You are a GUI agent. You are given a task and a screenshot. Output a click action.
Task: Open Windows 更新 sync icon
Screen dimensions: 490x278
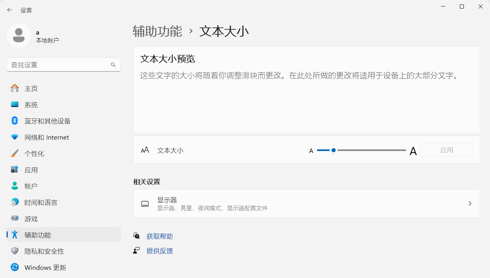[15, 267]
